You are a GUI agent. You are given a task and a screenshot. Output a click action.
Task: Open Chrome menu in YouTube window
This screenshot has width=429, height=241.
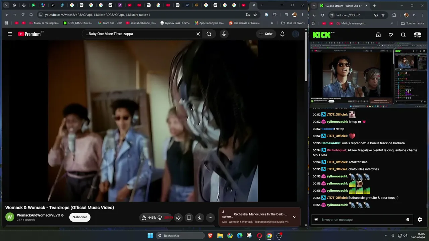click(302, 15)
